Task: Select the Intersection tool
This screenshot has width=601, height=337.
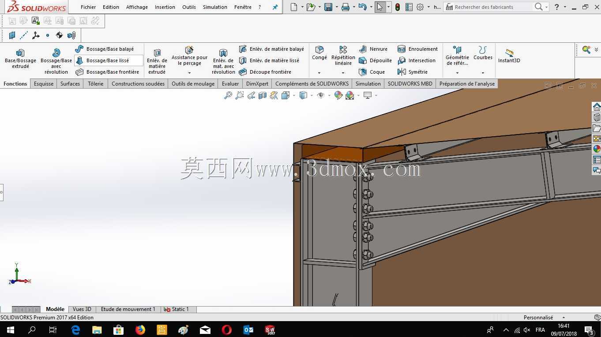Action: (x=417, y=60)
